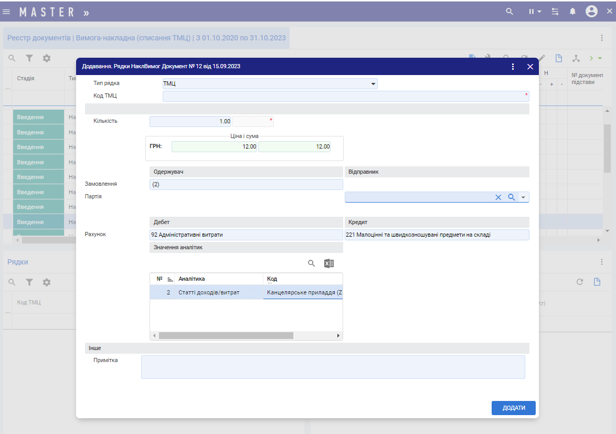The image size is (616, 434).
Task: Open dialog three-dot options menu
Action: [x=513, y=67]
